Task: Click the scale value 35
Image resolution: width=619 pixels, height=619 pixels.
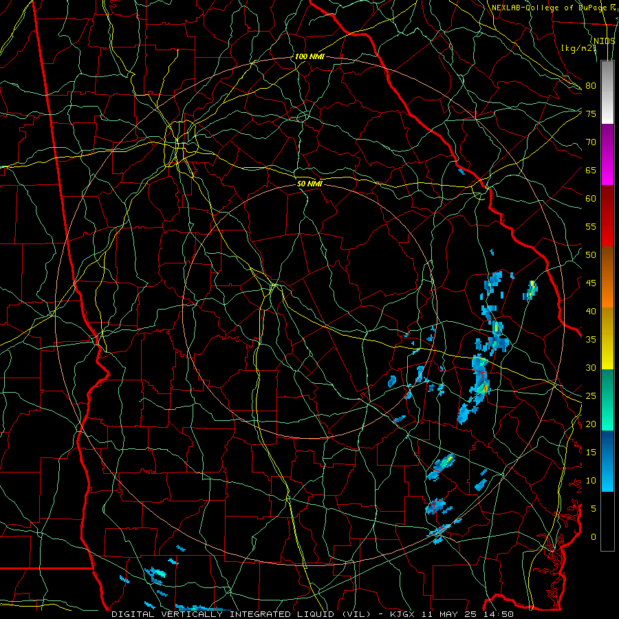Action: (591, 340)
